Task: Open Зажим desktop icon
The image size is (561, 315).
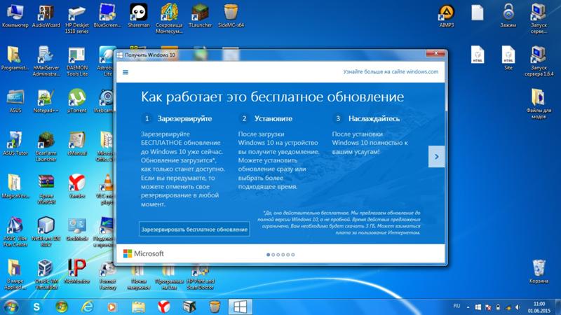Action: (x=508, y=16)
